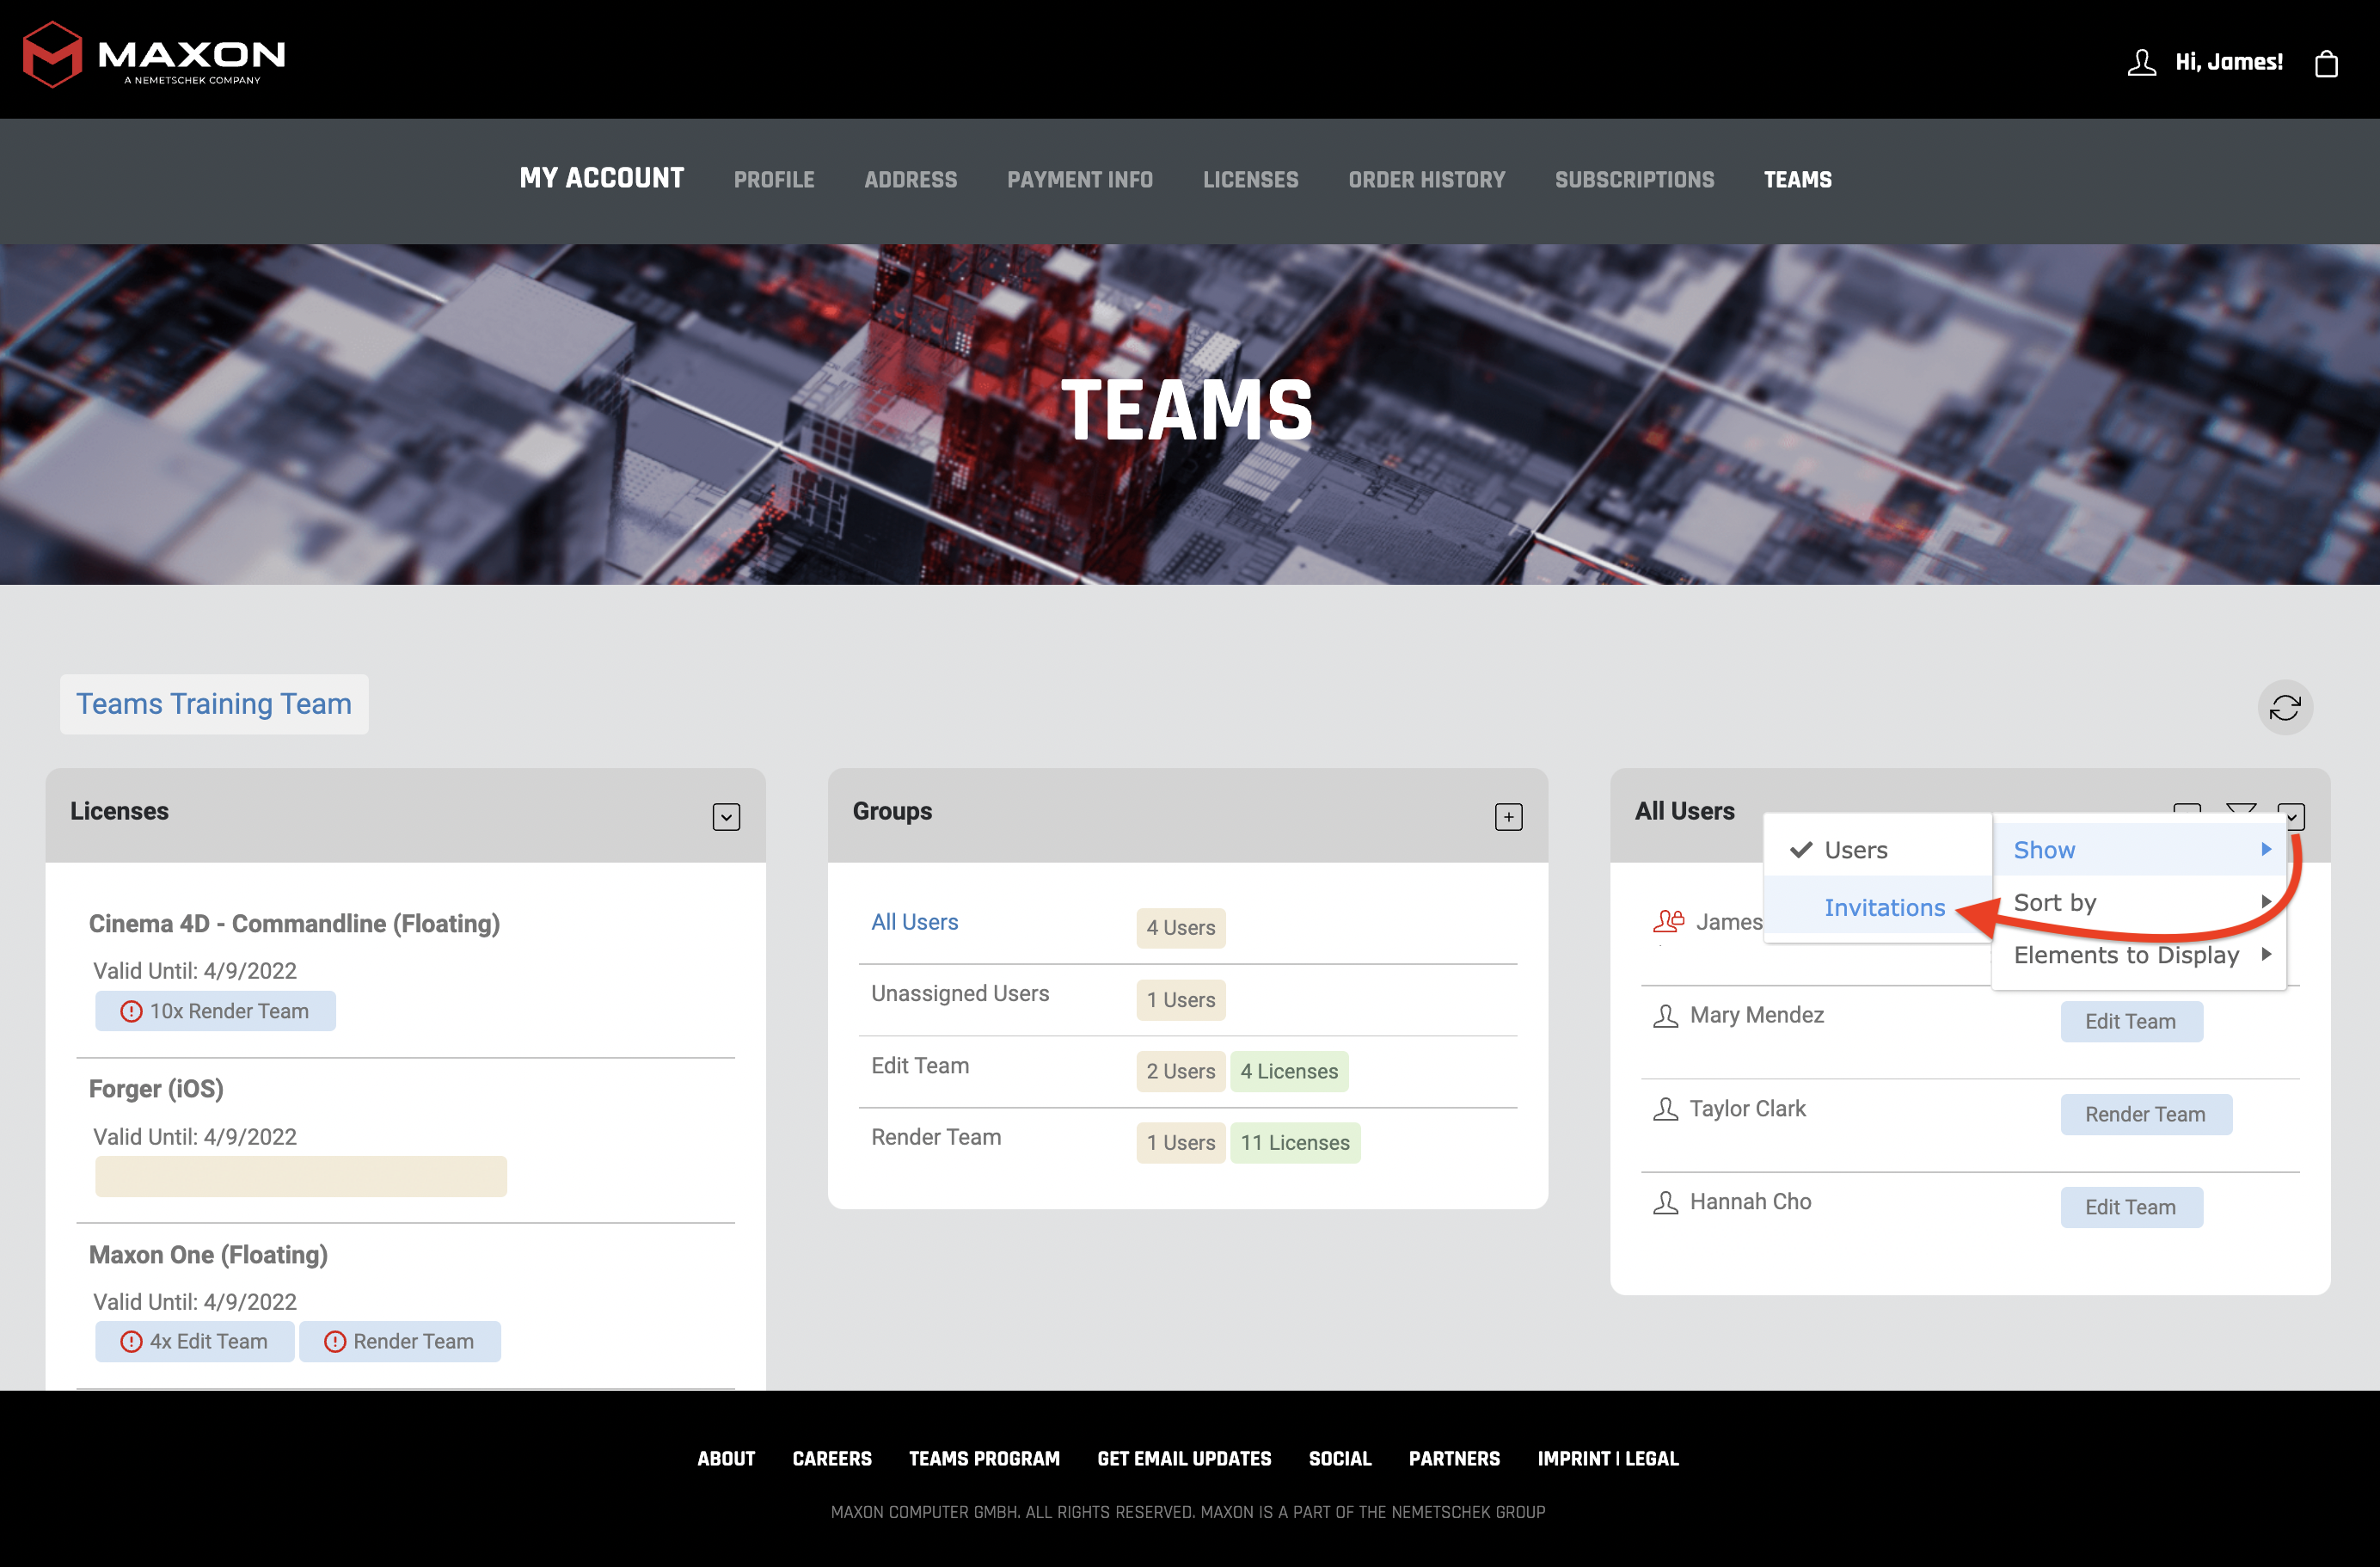Open the Subscriptions tab
Screen dimensions: 2380x1567
(1634, 180)
